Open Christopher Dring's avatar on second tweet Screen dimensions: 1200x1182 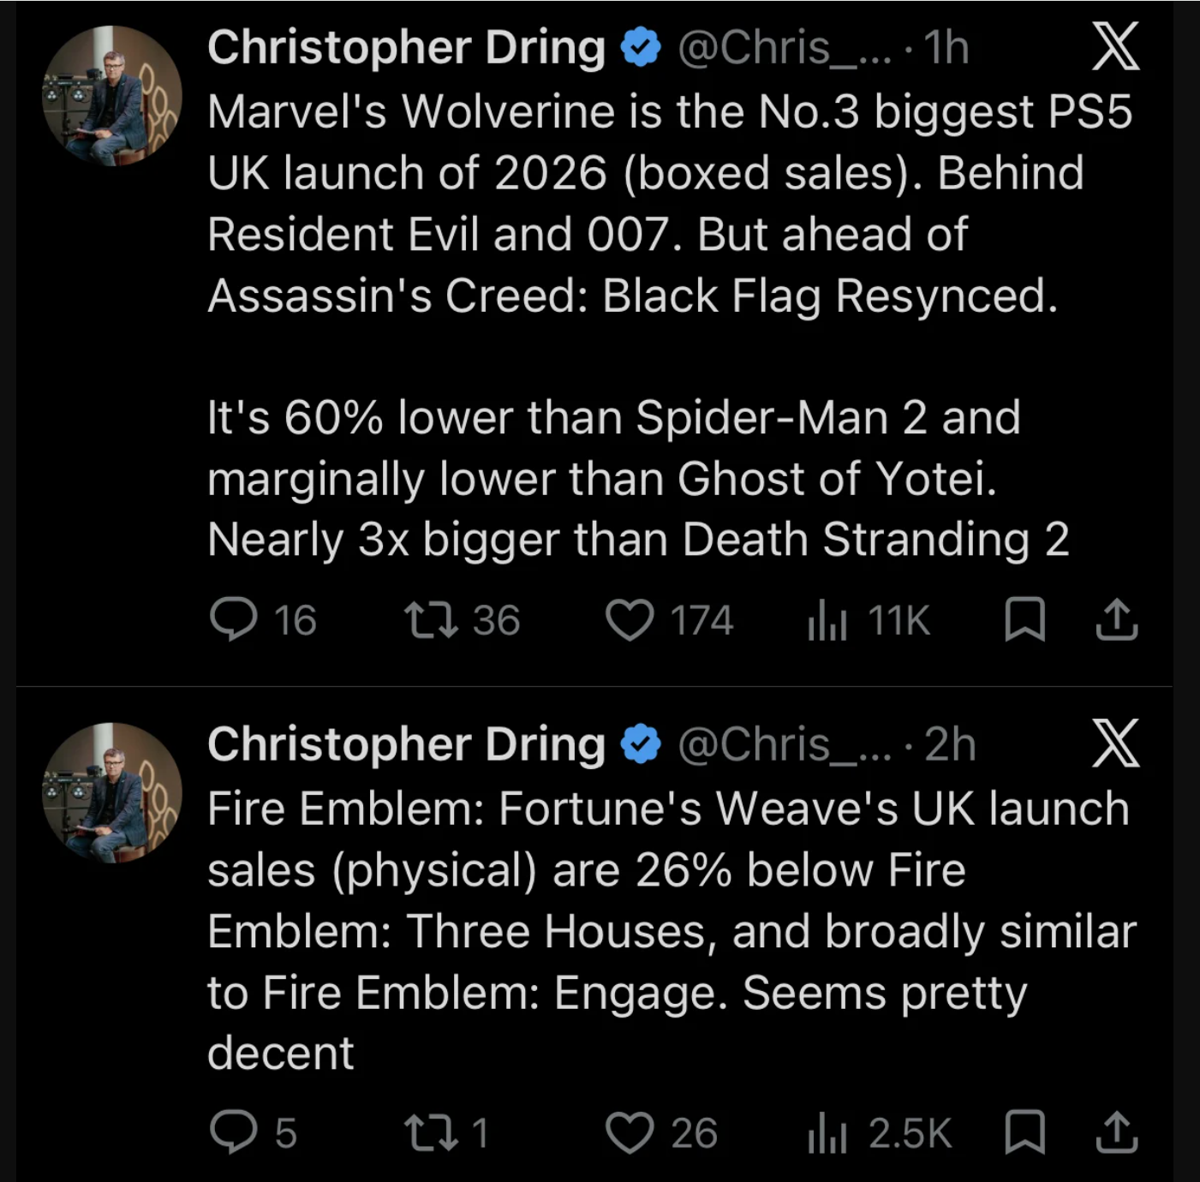[112, 792]
